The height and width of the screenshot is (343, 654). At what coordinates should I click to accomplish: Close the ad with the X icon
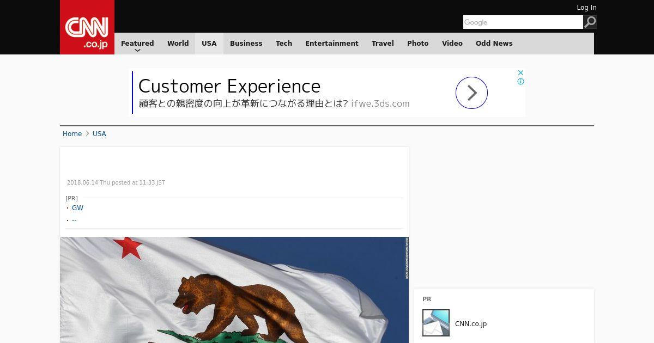click(520, 72)
